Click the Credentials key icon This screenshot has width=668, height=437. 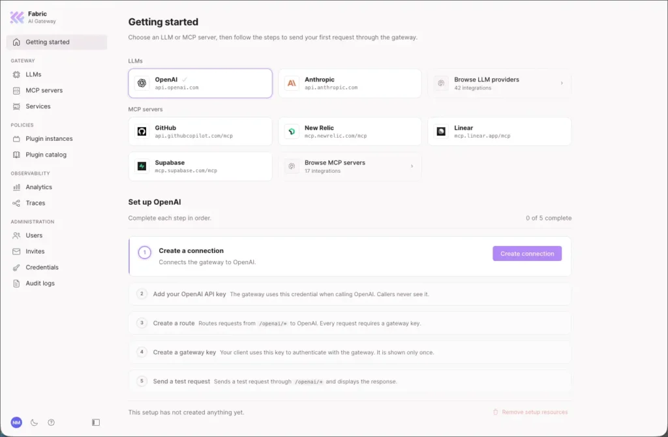click(x=16, y=267)
